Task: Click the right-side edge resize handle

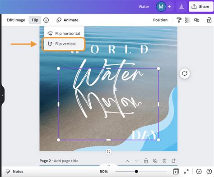Action: coord(158,104)
